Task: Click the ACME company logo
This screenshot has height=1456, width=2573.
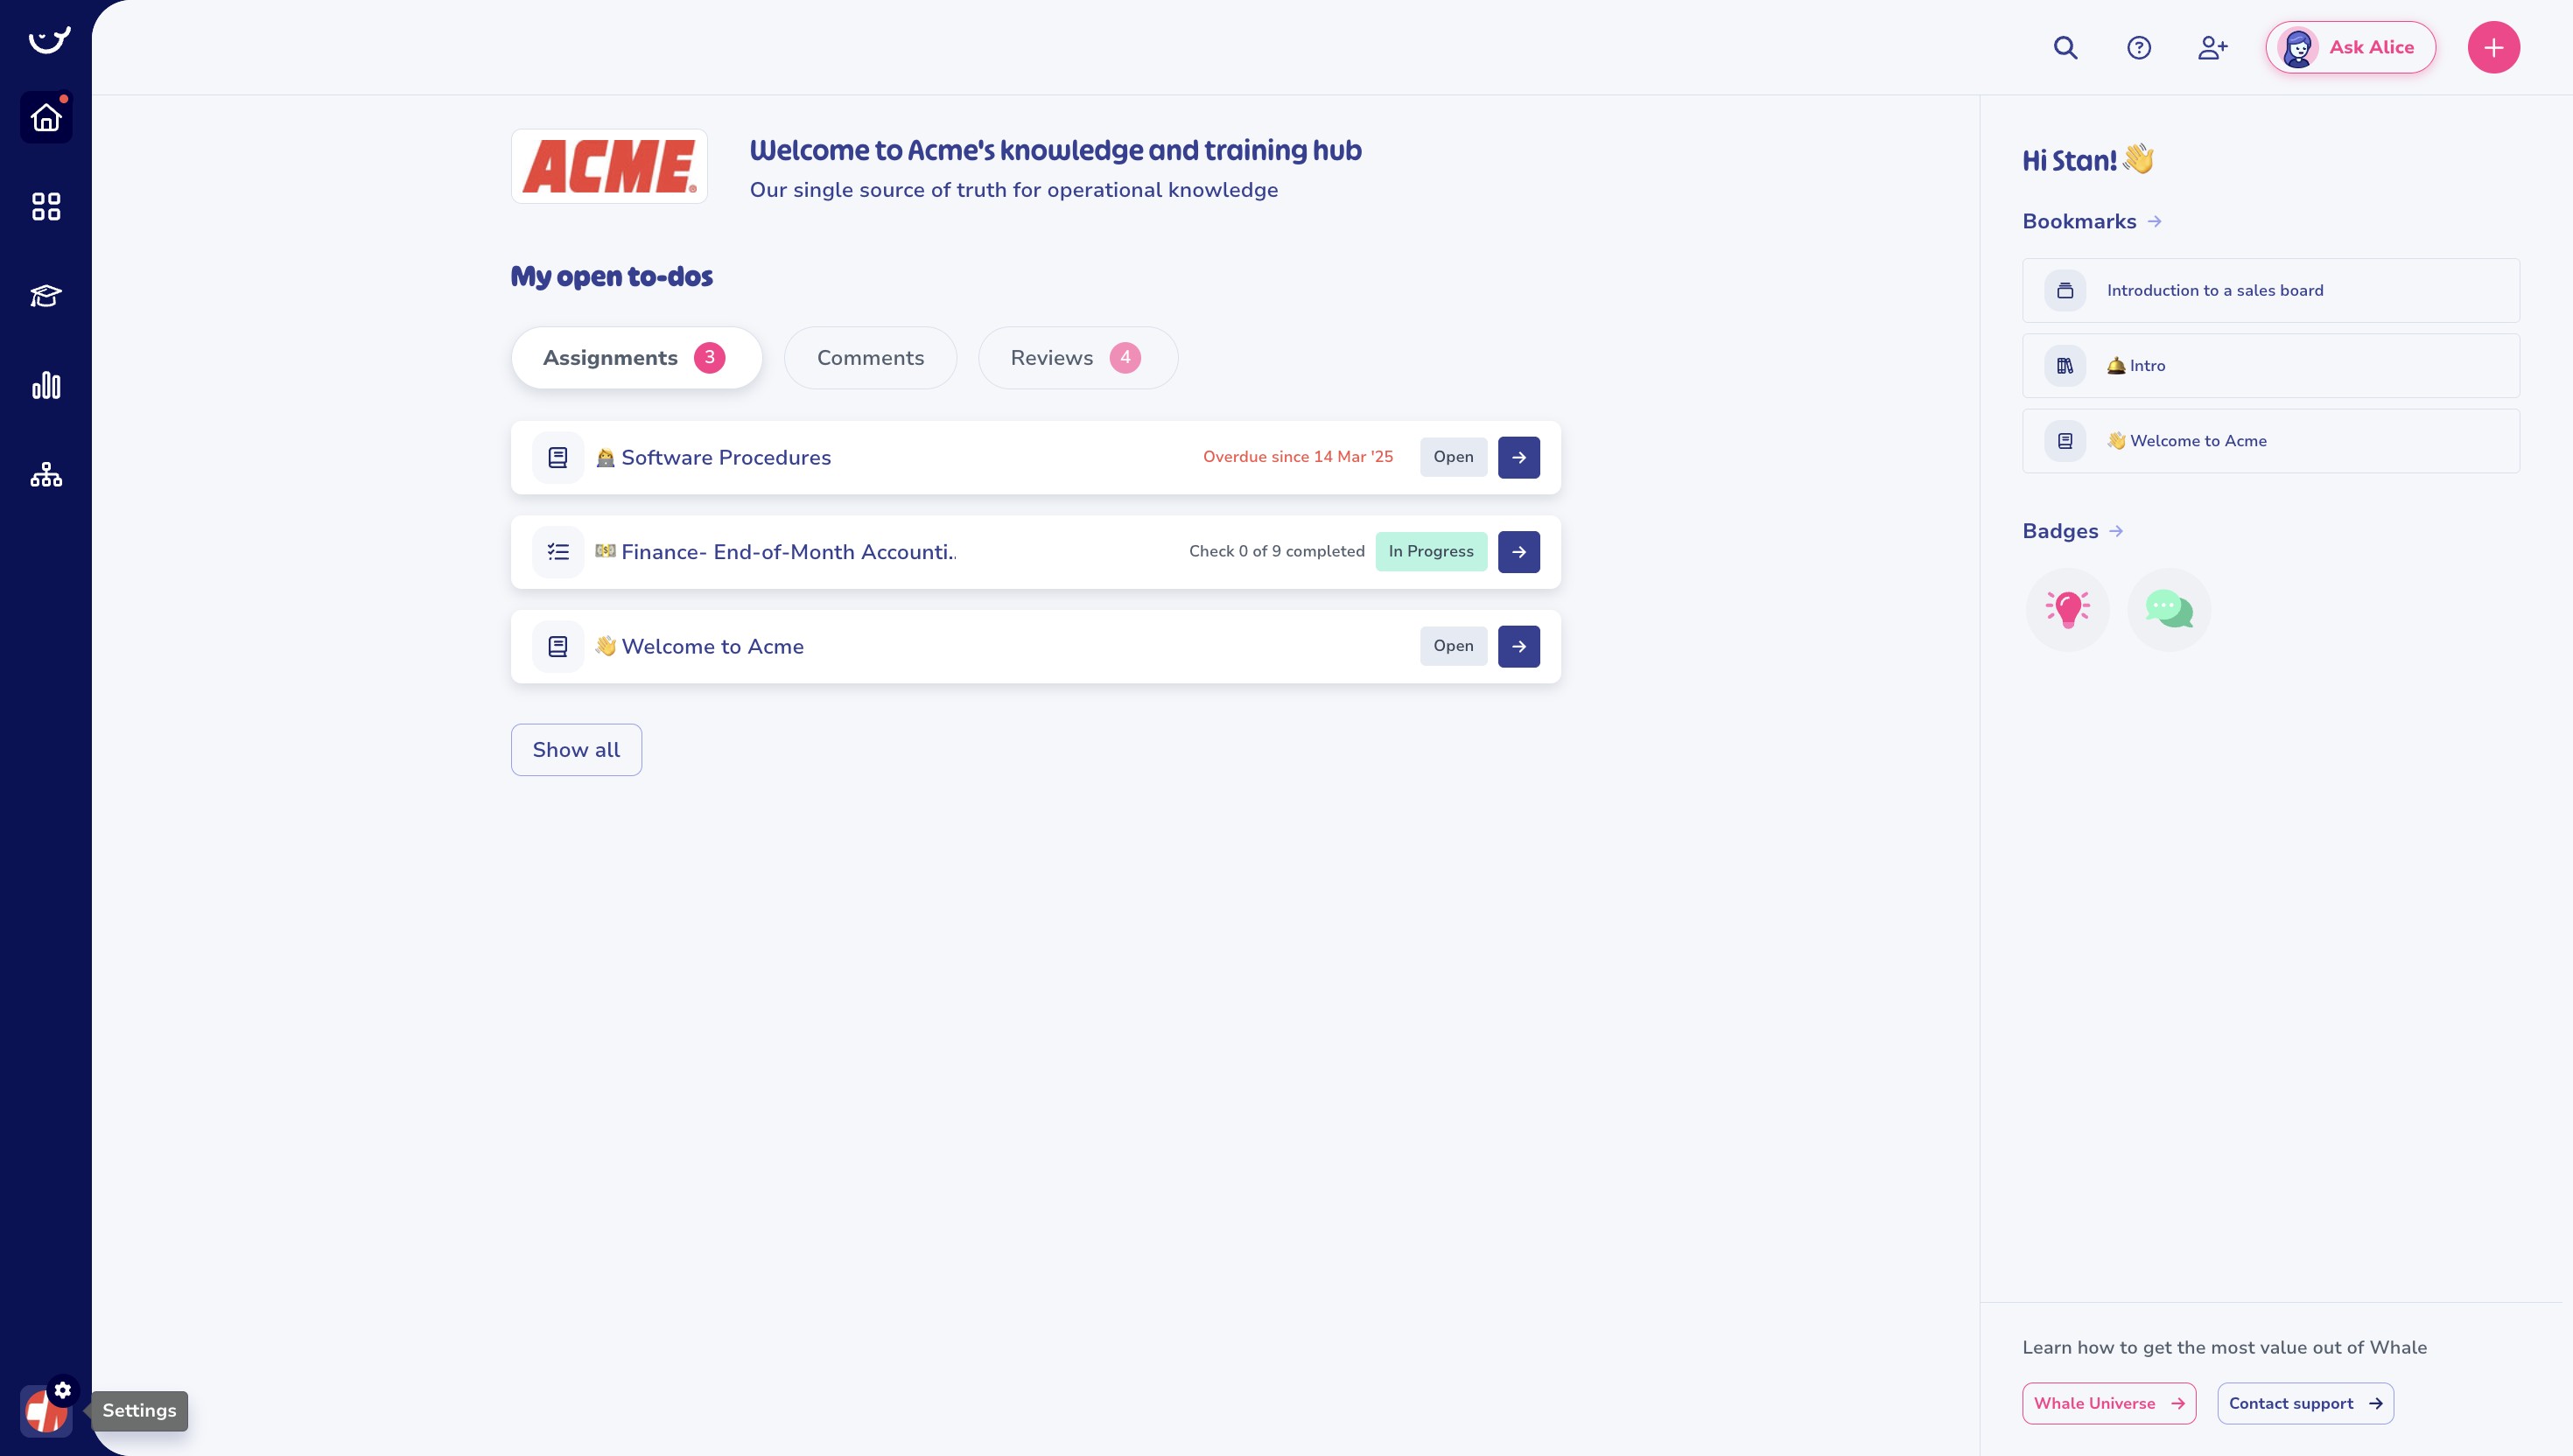Action: pyautogui.click(x=609, y=166)
